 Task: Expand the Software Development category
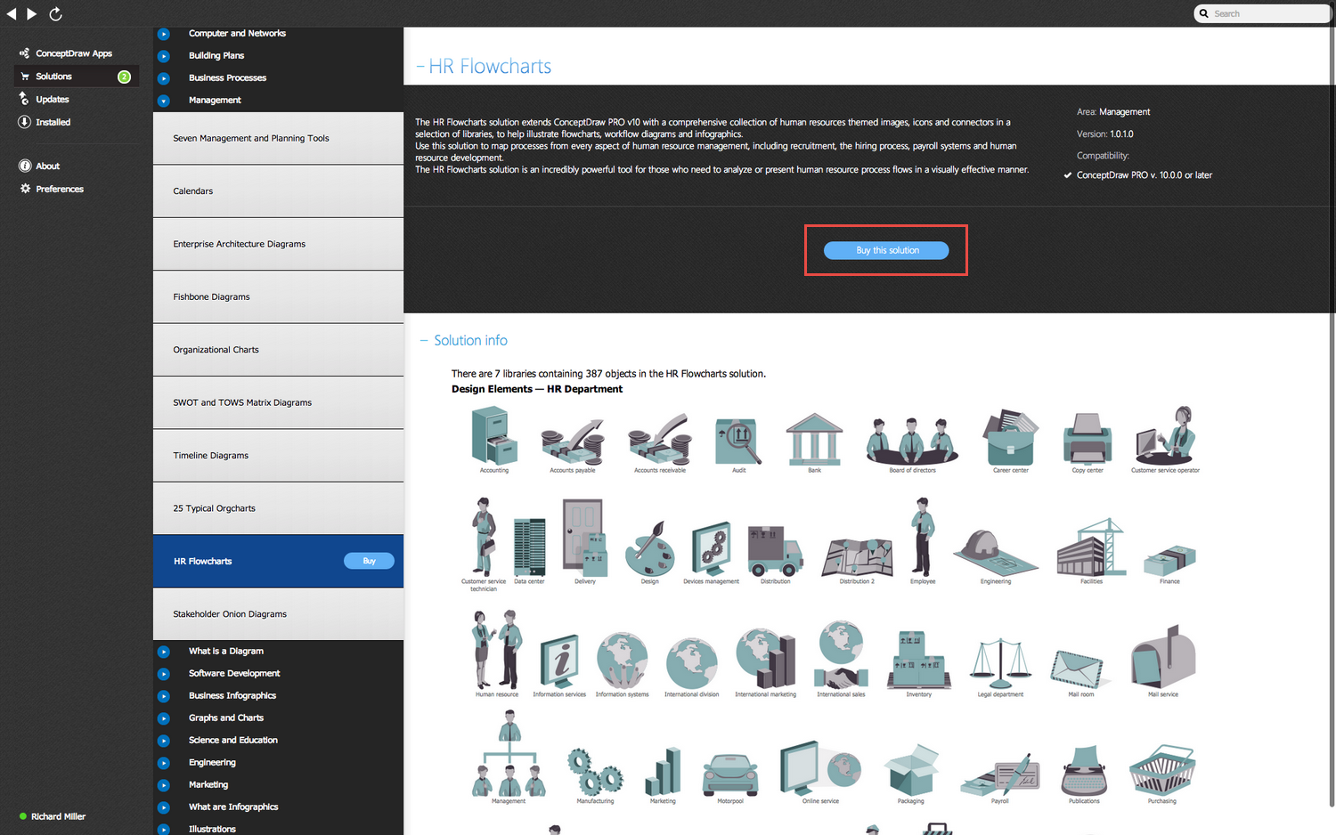click(x=164, y=674)
